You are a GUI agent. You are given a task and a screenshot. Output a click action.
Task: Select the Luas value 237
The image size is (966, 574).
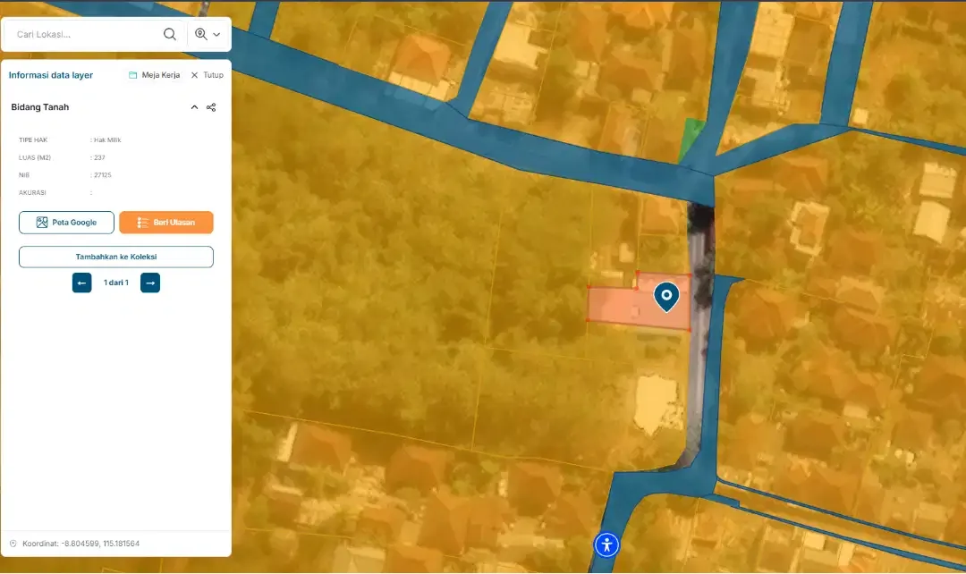[x=100, y=157]
